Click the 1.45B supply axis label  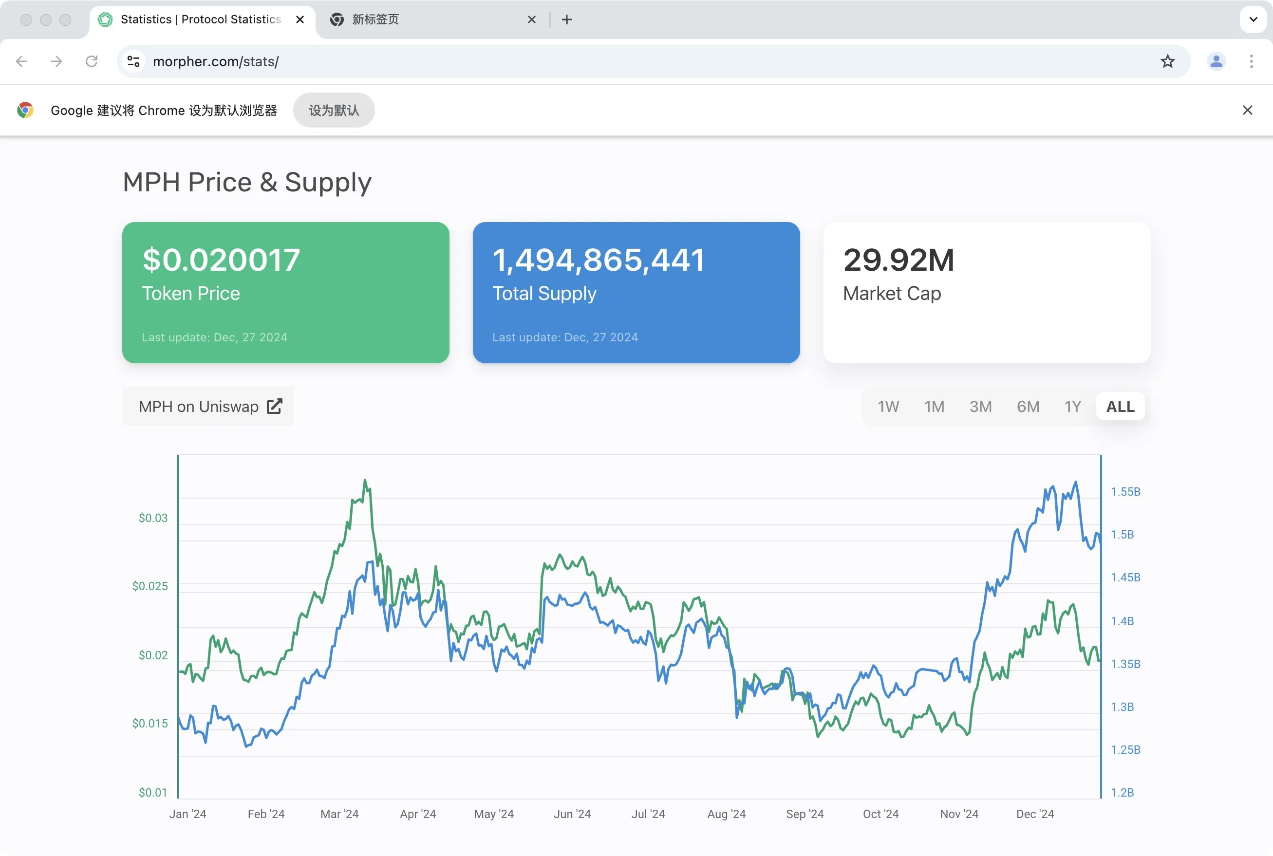(x=1125, y=577)
